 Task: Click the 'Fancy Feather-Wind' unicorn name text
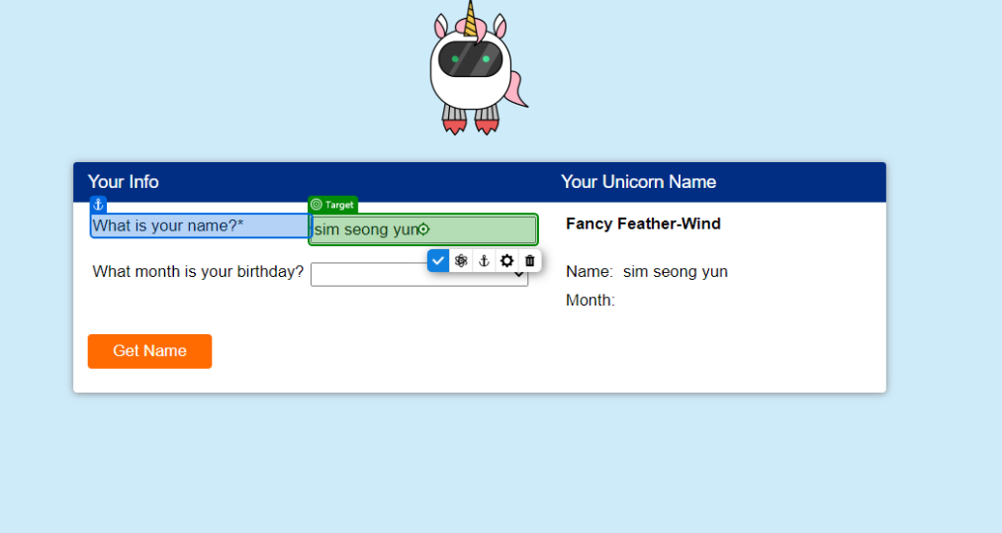(x=643, y=223)
